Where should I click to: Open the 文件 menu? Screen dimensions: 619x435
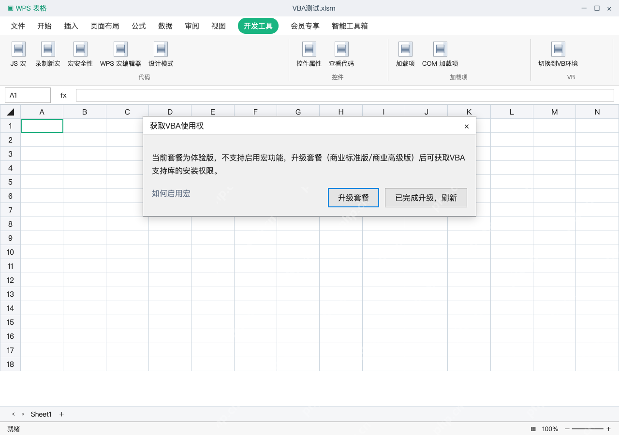pyautogui.click(x=18, y=26)
